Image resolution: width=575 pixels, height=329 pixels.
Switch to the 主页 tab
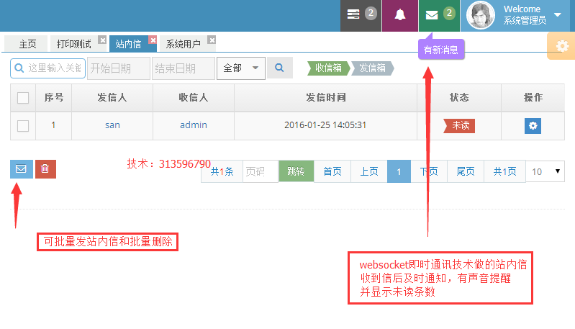click(27, 44)
